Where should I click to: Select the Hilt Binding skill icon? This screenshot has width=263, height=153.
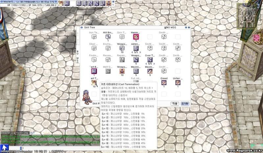108,37
